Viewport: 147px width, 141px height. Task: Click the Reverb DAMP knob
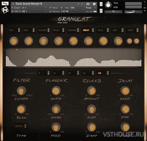[92, 127]
